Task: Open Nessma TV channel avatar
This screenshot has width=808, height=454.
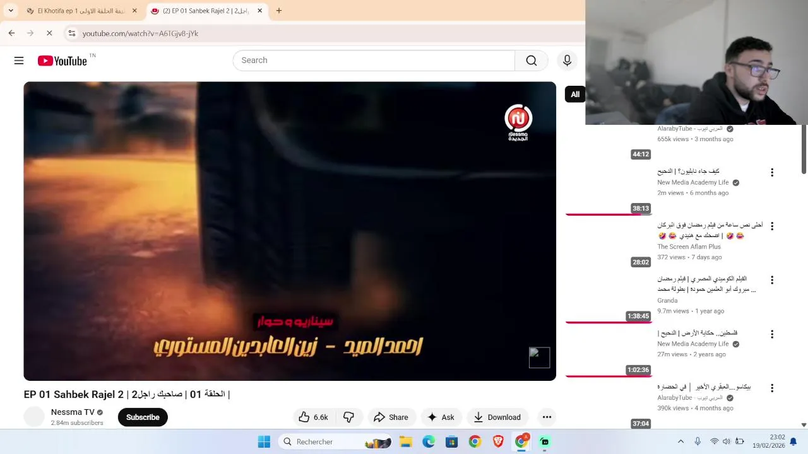Action: click(x=34, y=417)
